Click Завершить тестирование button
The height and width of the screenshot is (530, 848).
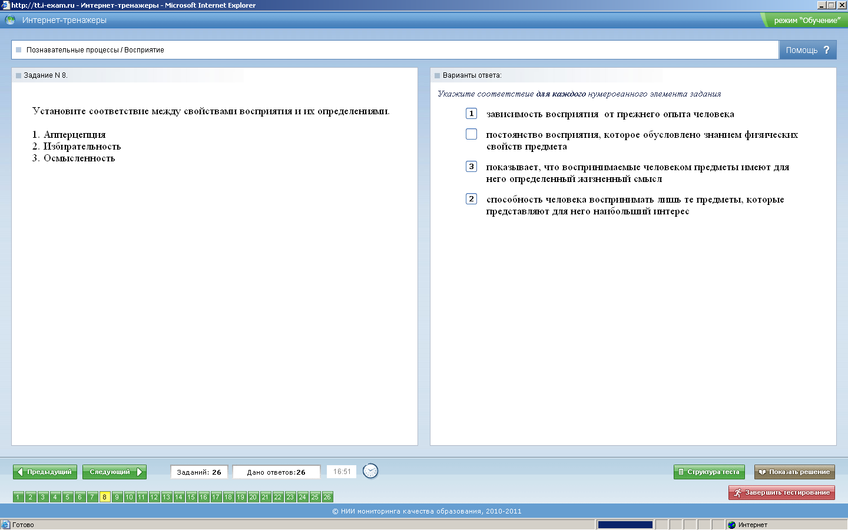[x=781, y=492]
